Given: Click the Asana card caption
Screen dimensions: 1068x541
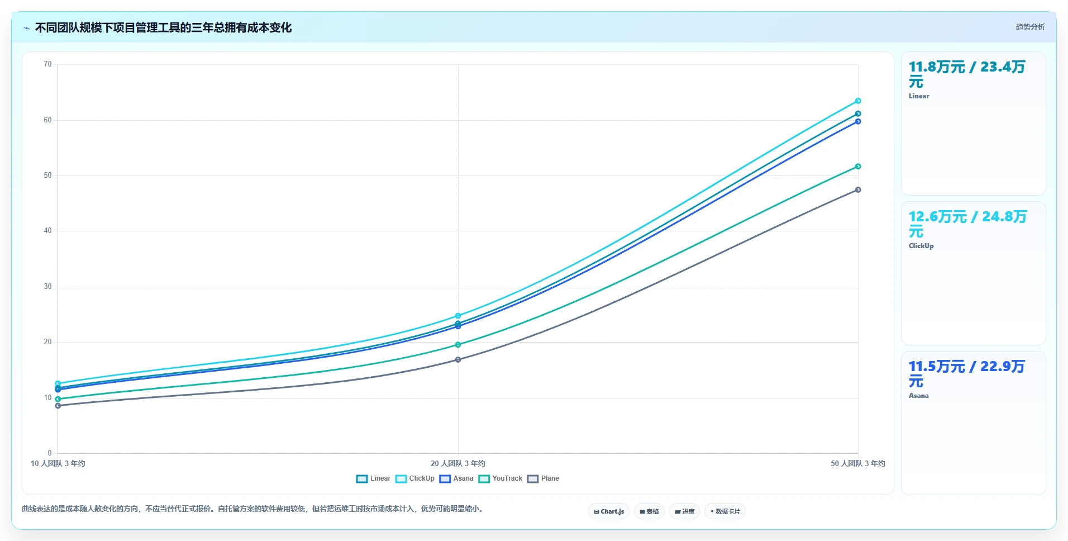Looking at the screenshot, I should pyautogui.click(x=919, y=396).
